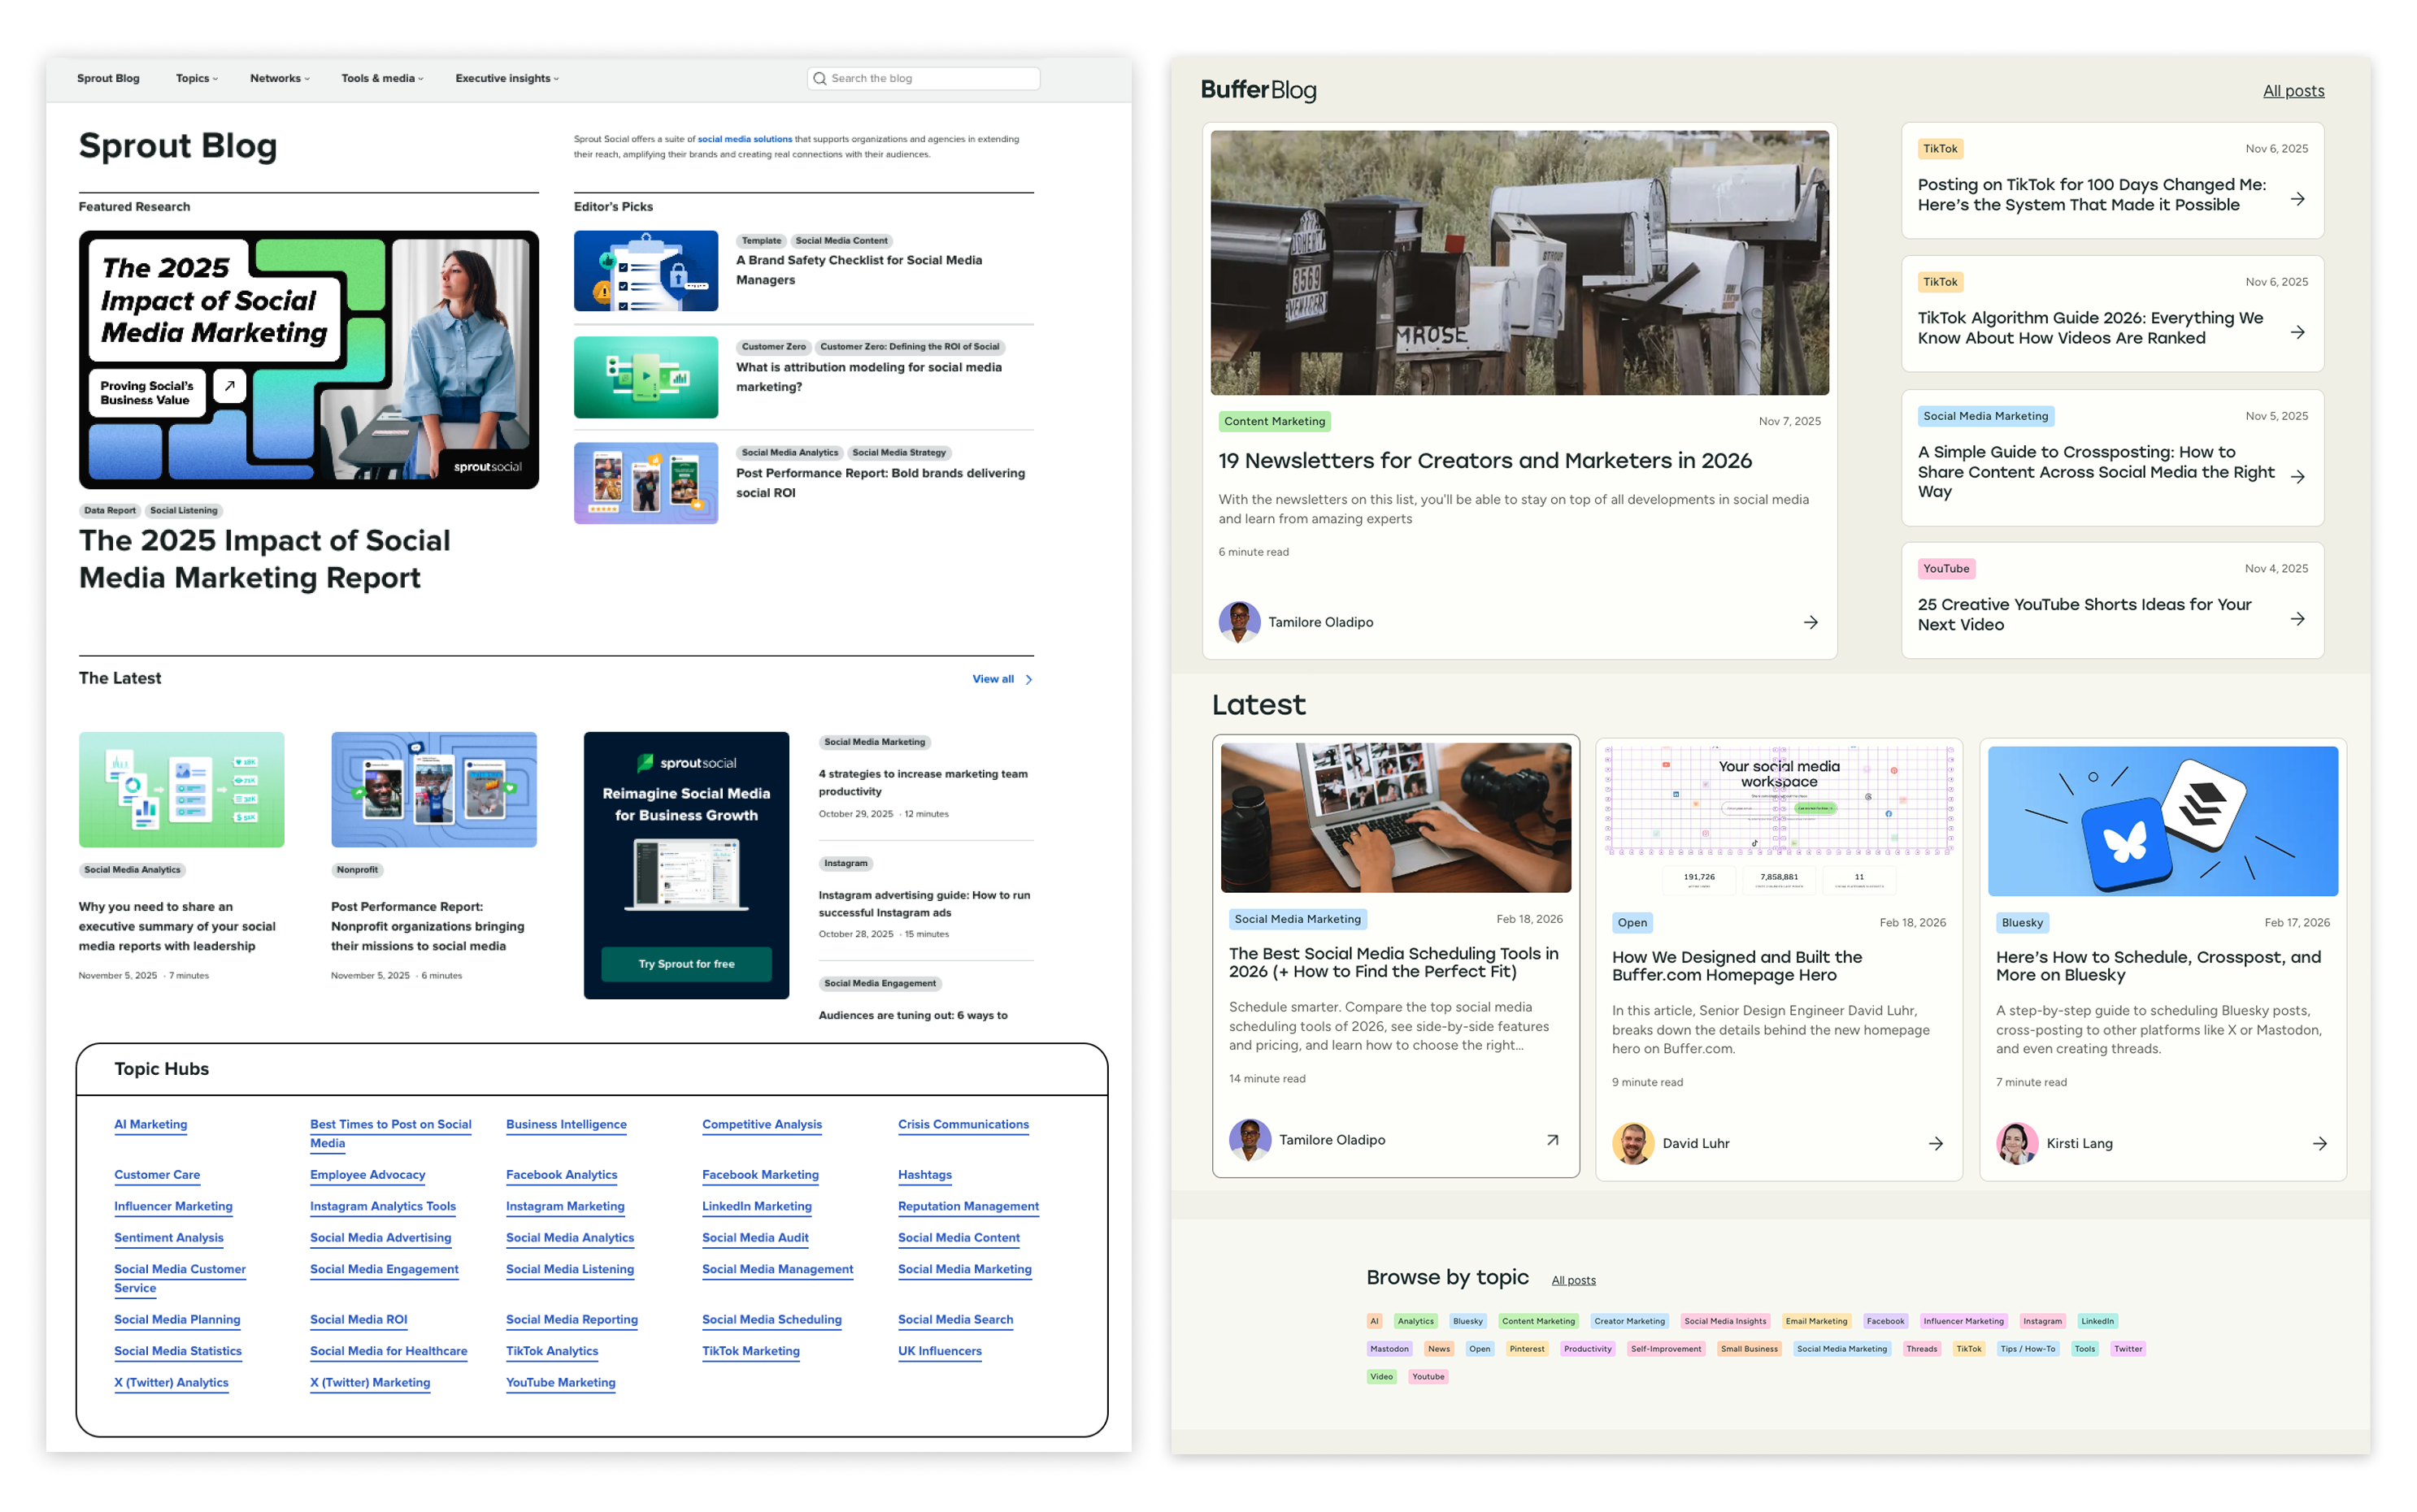Open the Tools & media menu
This screenshot has height=1512, width=2417.
click(x=381, y=78)
